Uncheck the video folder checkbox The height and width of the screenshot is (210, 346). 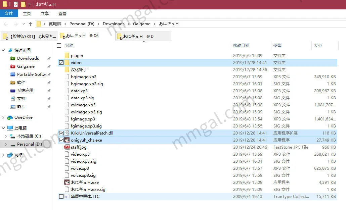point(61,63)
